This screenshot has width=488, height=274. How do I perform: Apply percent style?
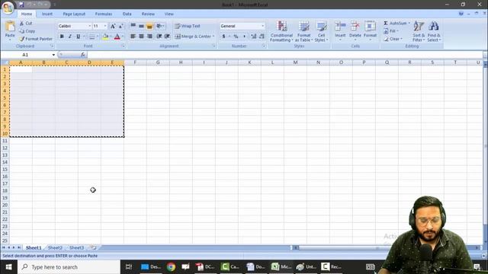click(x=236, y=37)
